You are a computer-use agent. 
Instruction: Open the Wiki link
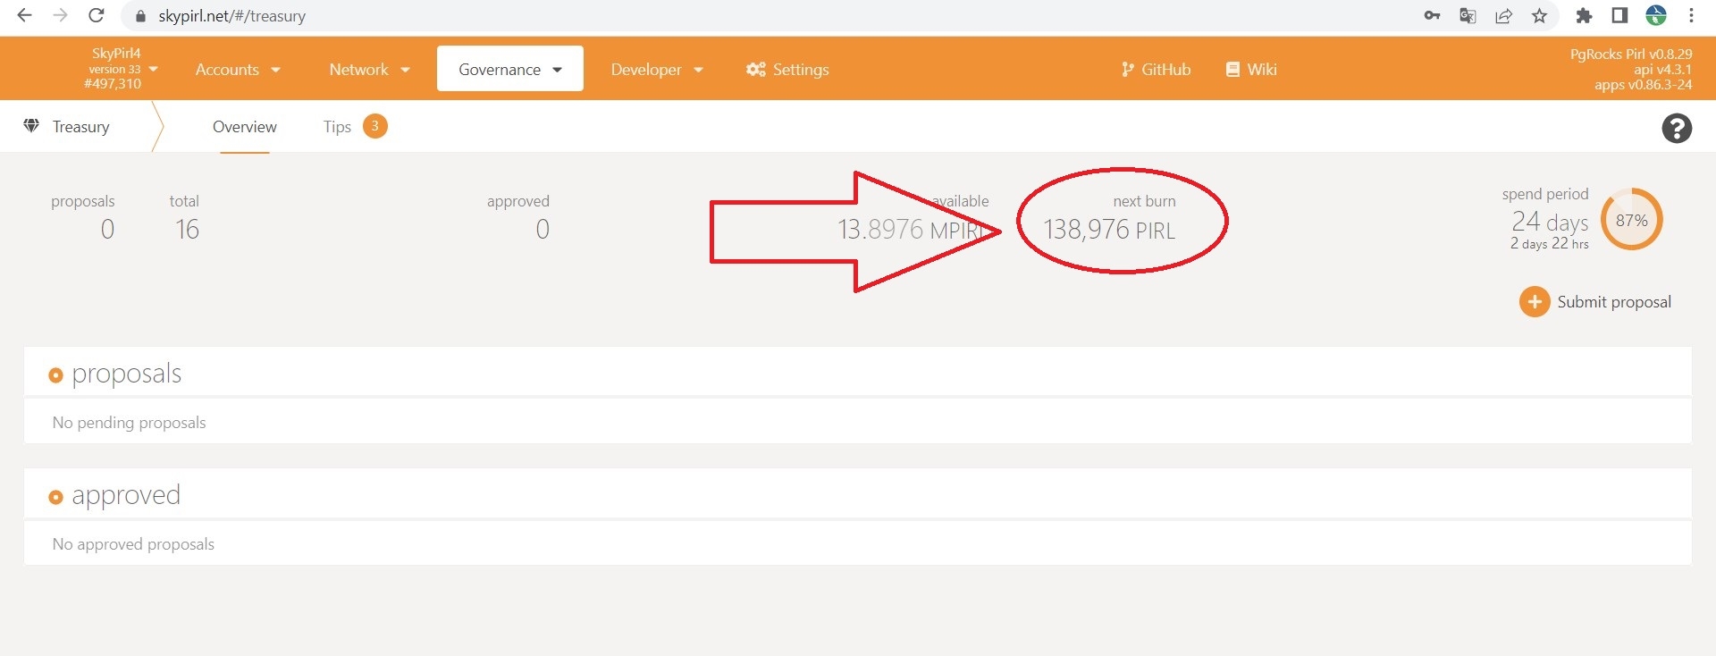pyautogui.click(x=1251, y=70)
